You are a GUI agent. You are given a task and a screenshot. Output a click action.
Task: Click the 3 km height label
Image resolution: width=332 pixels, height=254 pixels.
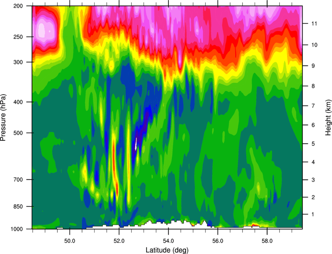tap(313, 180)
